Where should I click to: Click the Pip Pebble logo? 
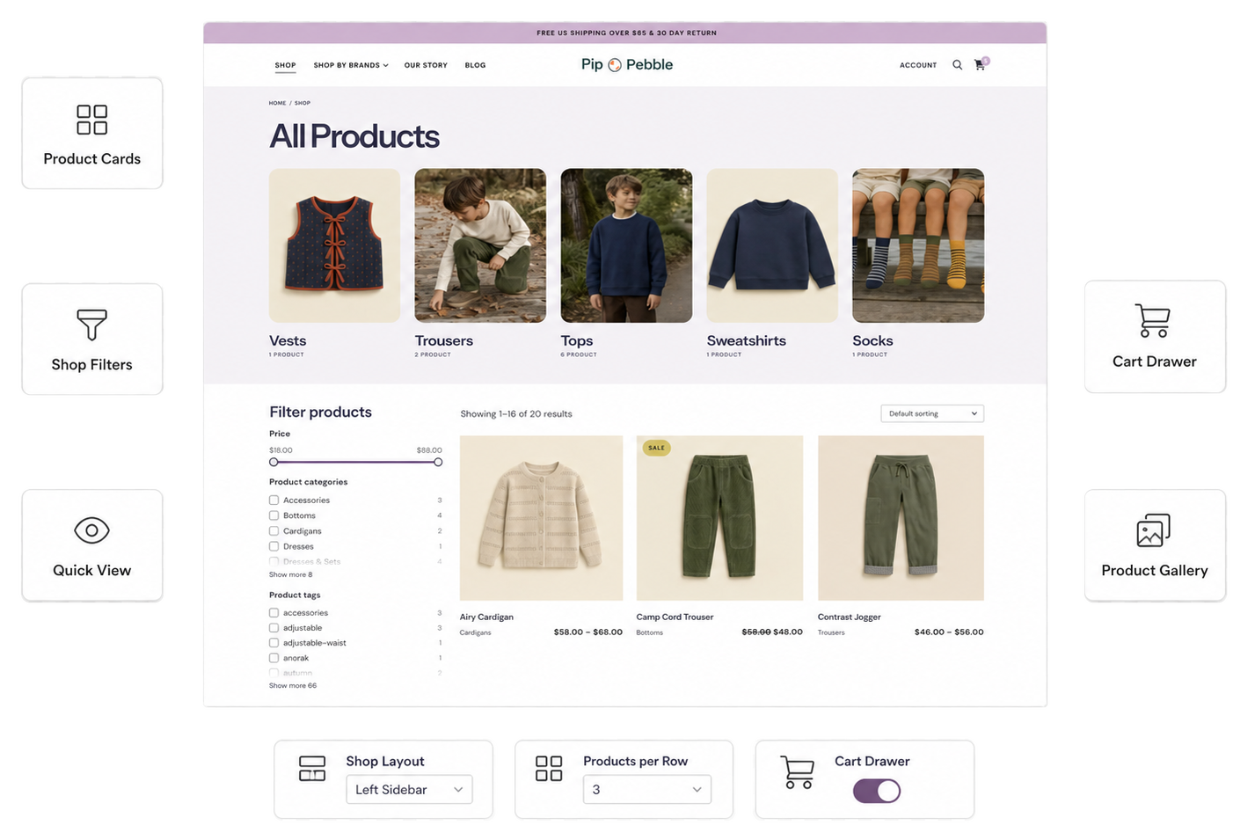click(627, 64)
